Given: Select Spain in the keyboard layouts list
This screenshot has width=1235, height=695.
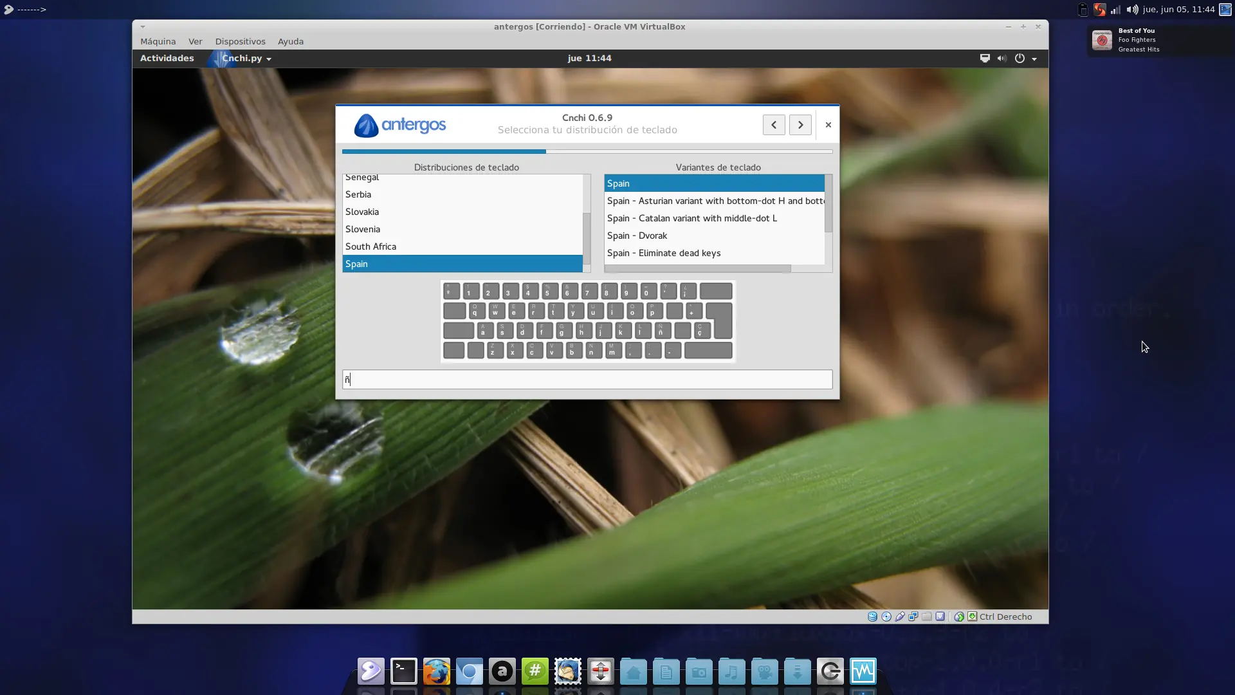Looking at the screenshot, I should tap(462, 264).
